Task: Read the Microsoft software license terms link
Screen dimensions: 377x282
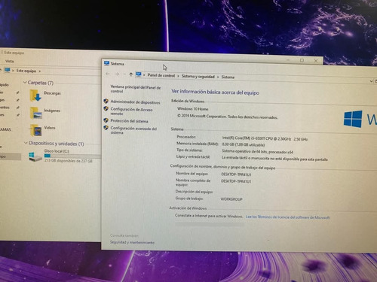Action: pyautogui.click(x=287, y=217)
